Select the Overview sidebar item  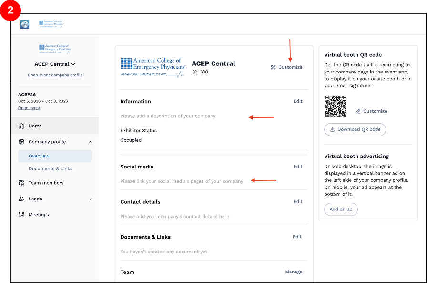[55, 156]
